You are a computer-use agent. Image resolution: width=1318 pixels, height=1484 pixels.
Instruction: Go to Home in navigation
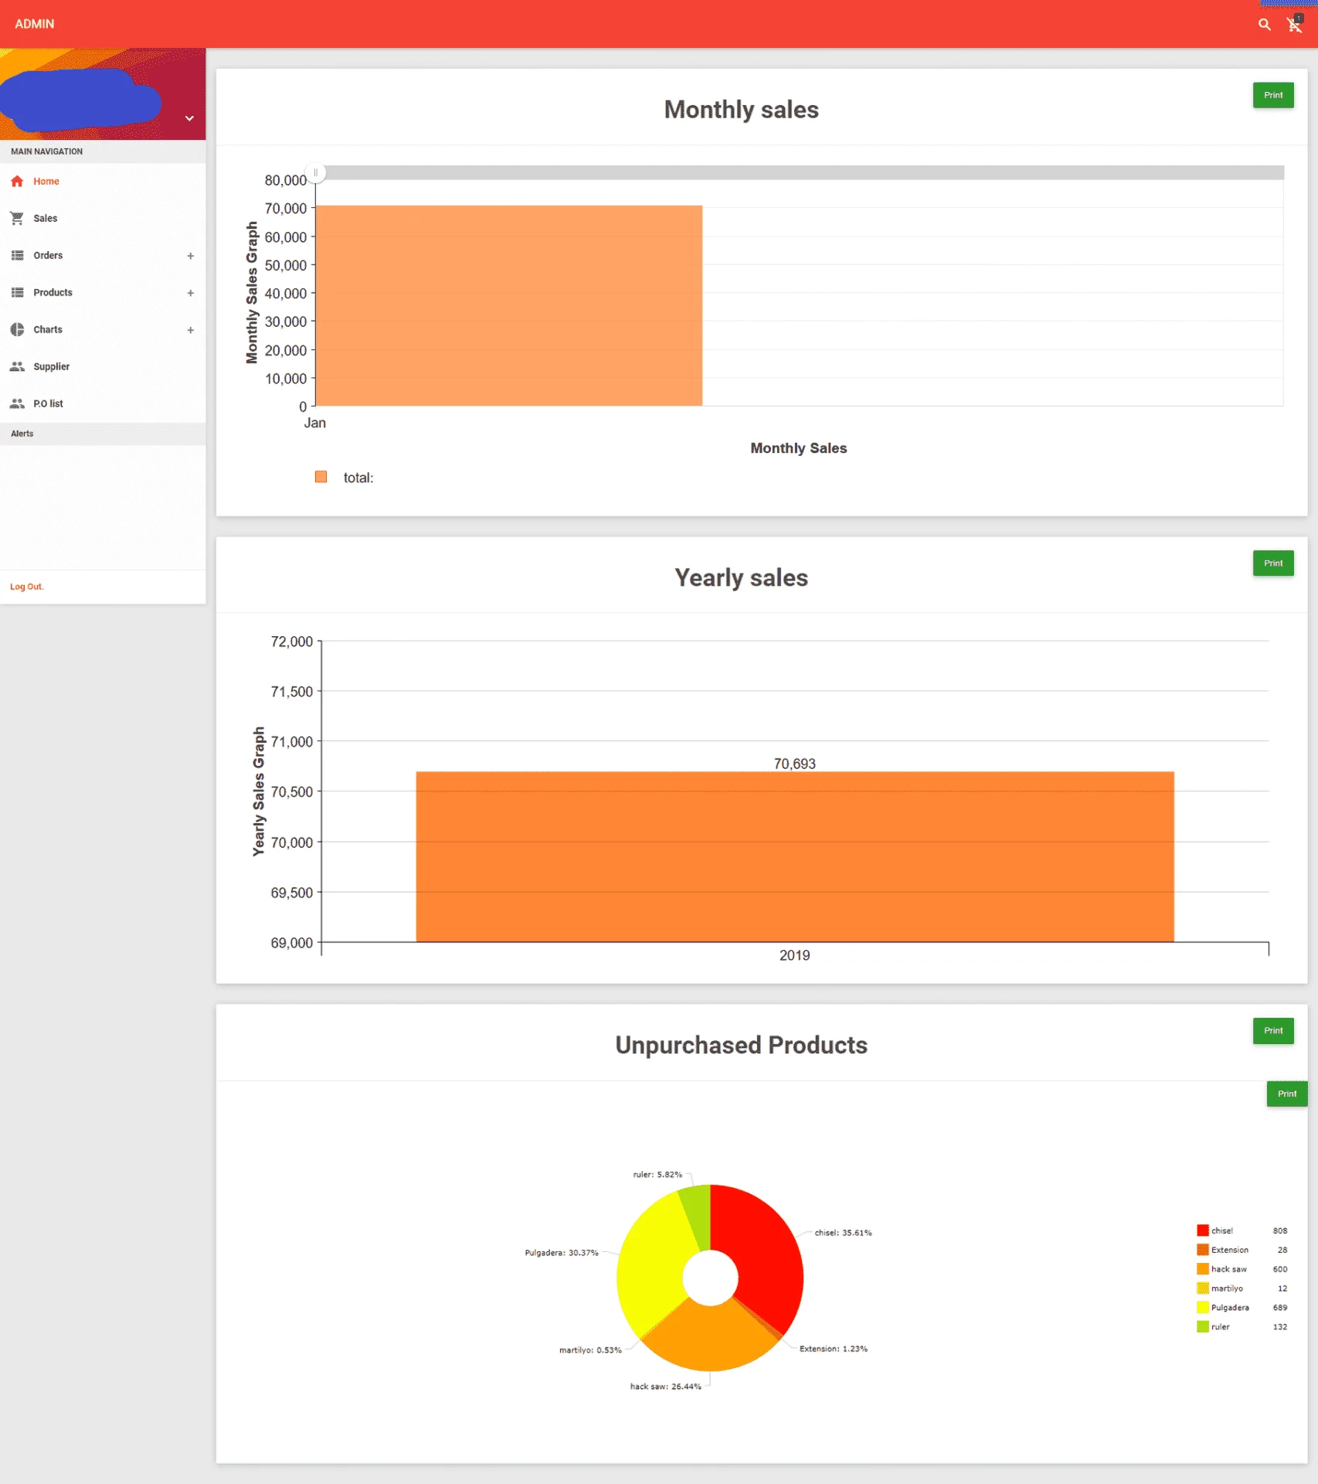103,181
